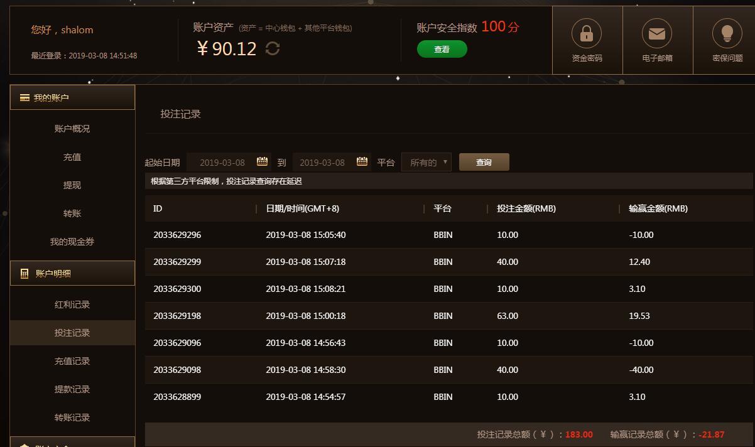Click record ID 2033629096

tap(177, 343)
